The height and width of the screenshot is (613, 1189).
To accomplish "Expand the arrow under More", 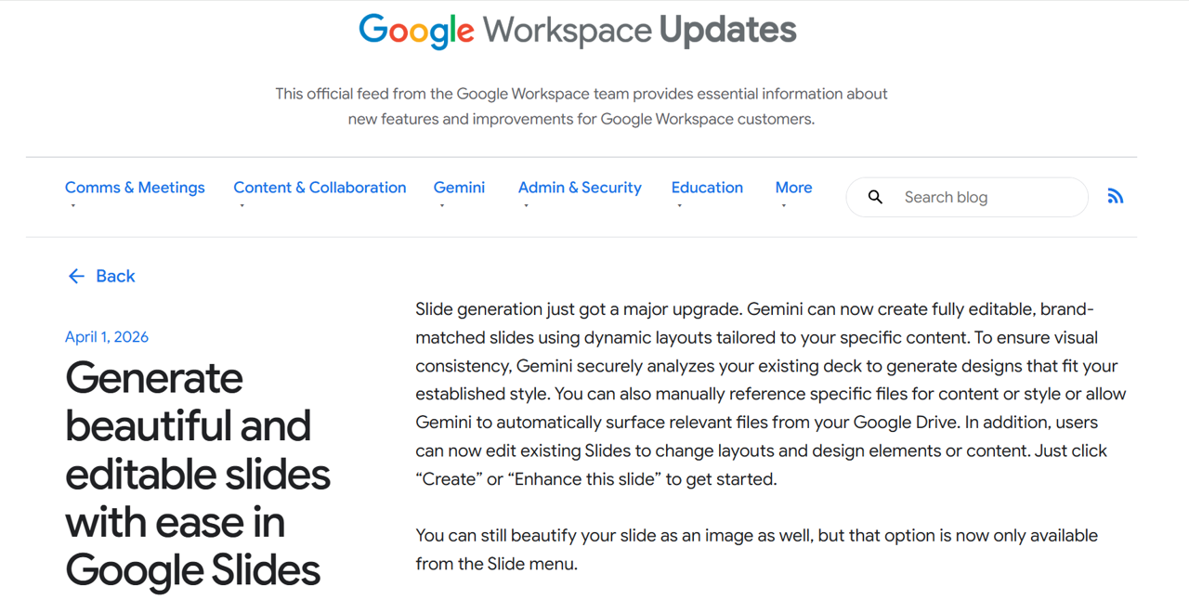I will [783, 206].
